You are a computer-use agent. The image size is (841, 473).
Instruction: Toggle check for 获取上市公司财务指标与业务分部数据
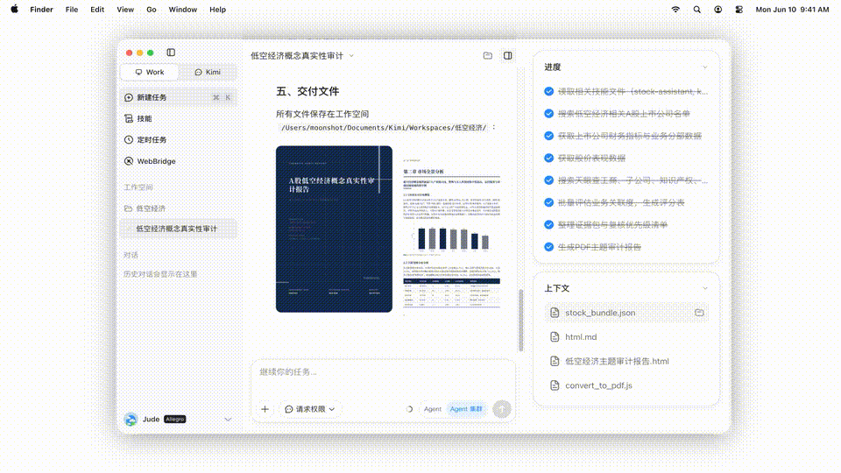click(x=548, y=137)
